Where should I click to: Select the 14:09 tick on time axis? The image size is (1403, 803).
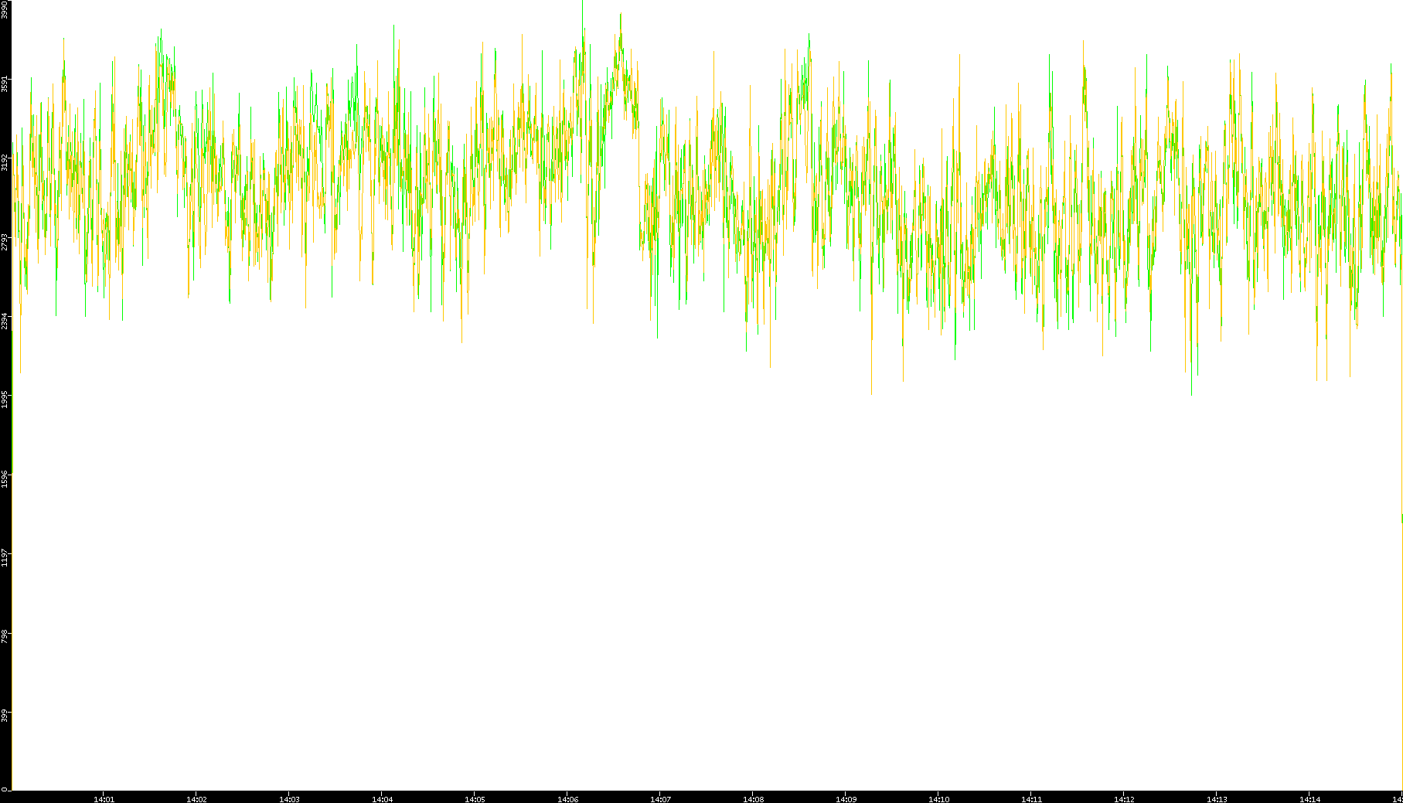(846, 798)
